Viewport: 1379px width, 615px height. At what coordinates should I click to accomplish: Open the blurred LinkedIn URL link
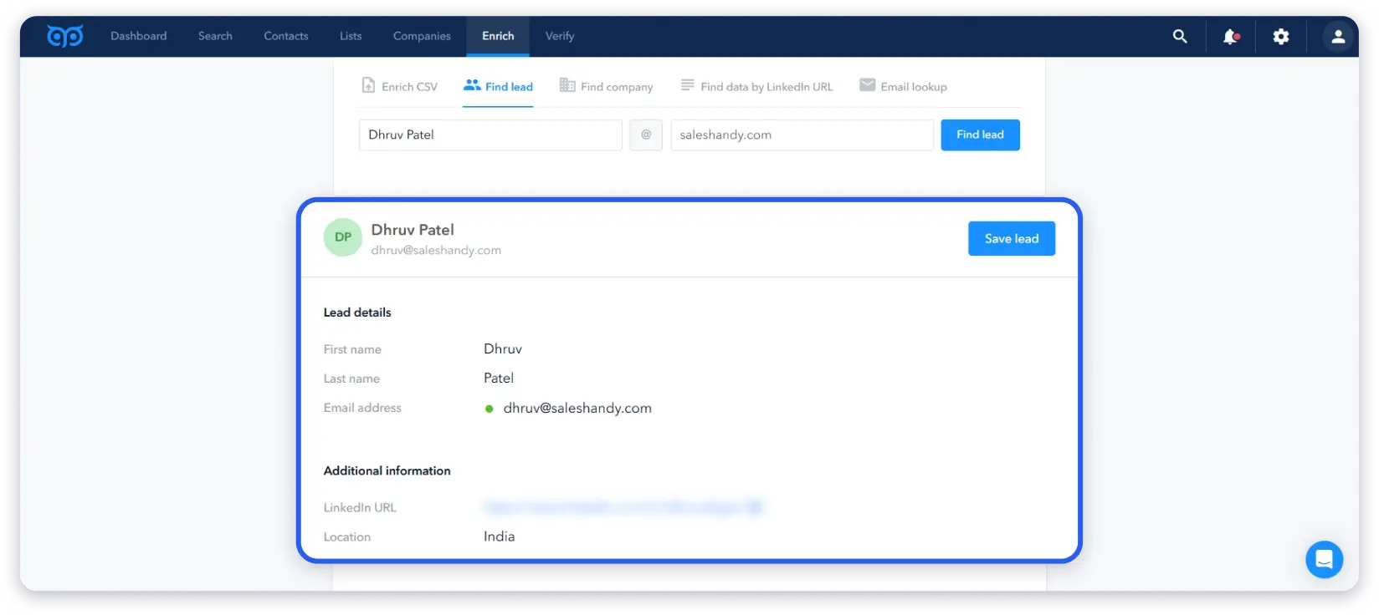click(623, 506)
